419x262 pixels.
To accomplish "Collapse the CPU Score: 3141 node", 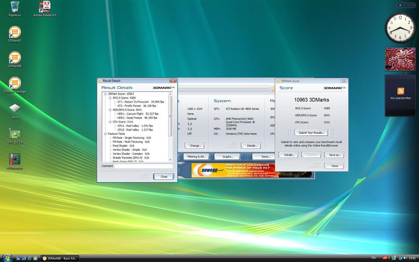I will pyautogui.click(x=110, y=122).
